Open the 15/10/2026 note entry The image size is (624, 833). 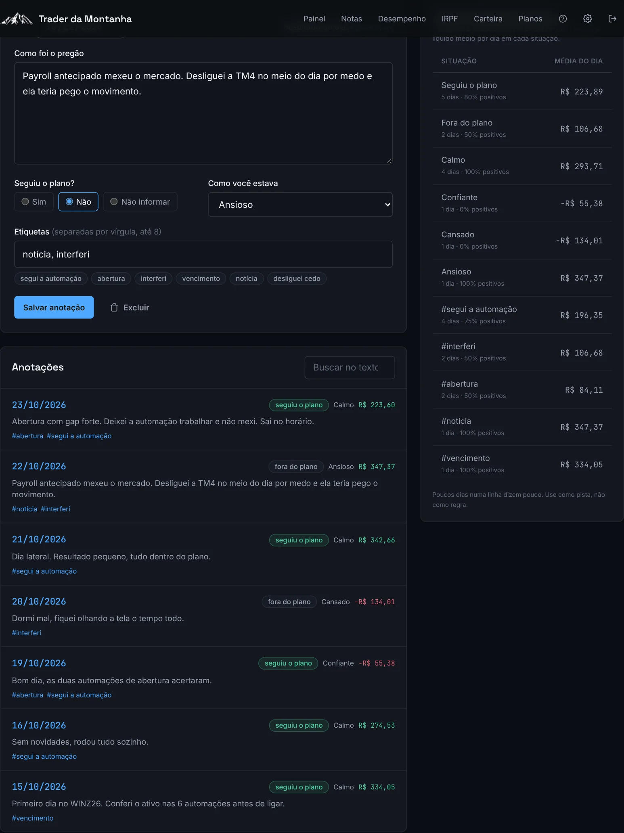click(203, 802)
